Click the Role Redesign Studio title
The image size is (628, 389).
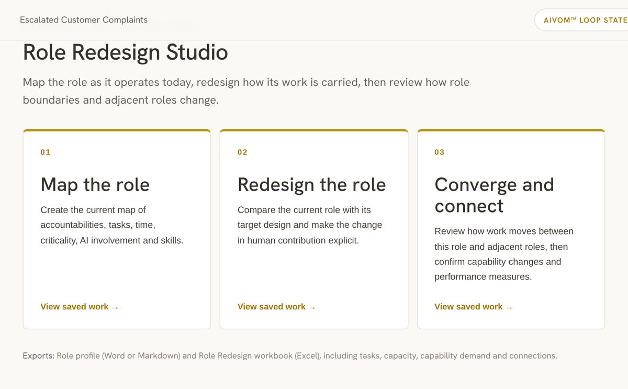(126, 52)
